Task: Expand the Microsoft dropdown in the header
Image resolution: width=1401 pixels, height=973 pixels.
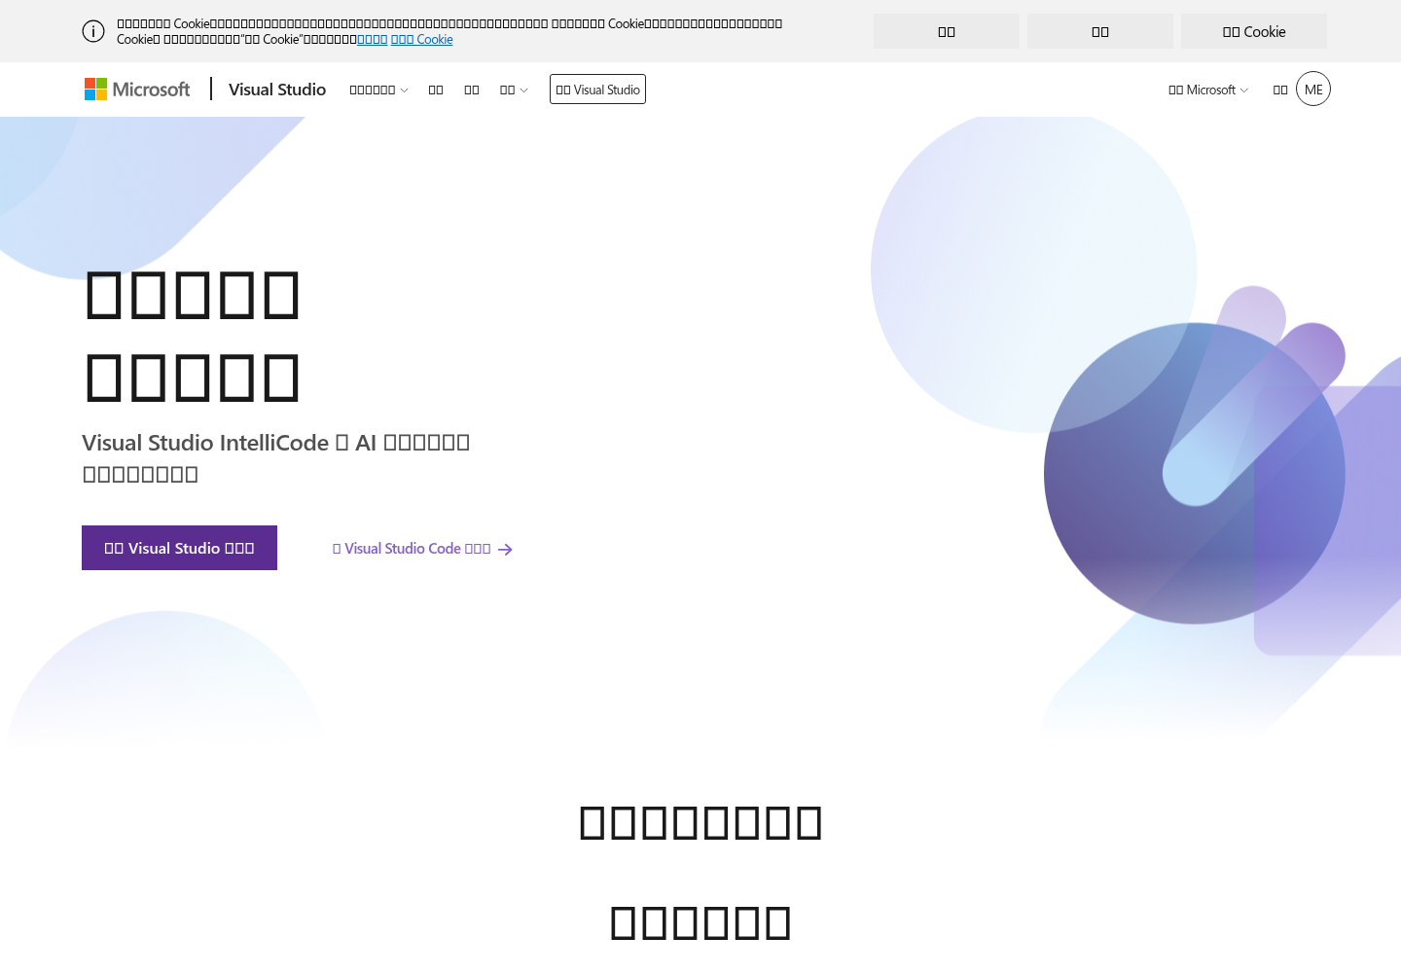Action: 1208,90
